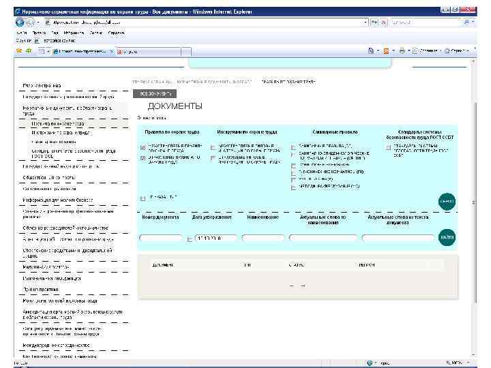Click the Настройка ссылок links bar item
Viewport: 491px width, 368px height.
tap(56, 41)
